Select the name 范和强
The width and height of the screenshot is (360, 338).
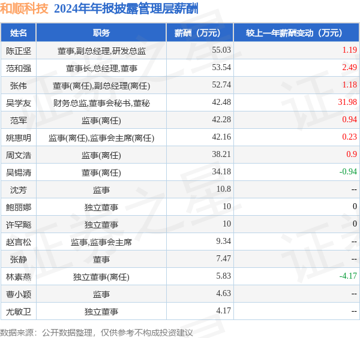[x=19, y=68]
